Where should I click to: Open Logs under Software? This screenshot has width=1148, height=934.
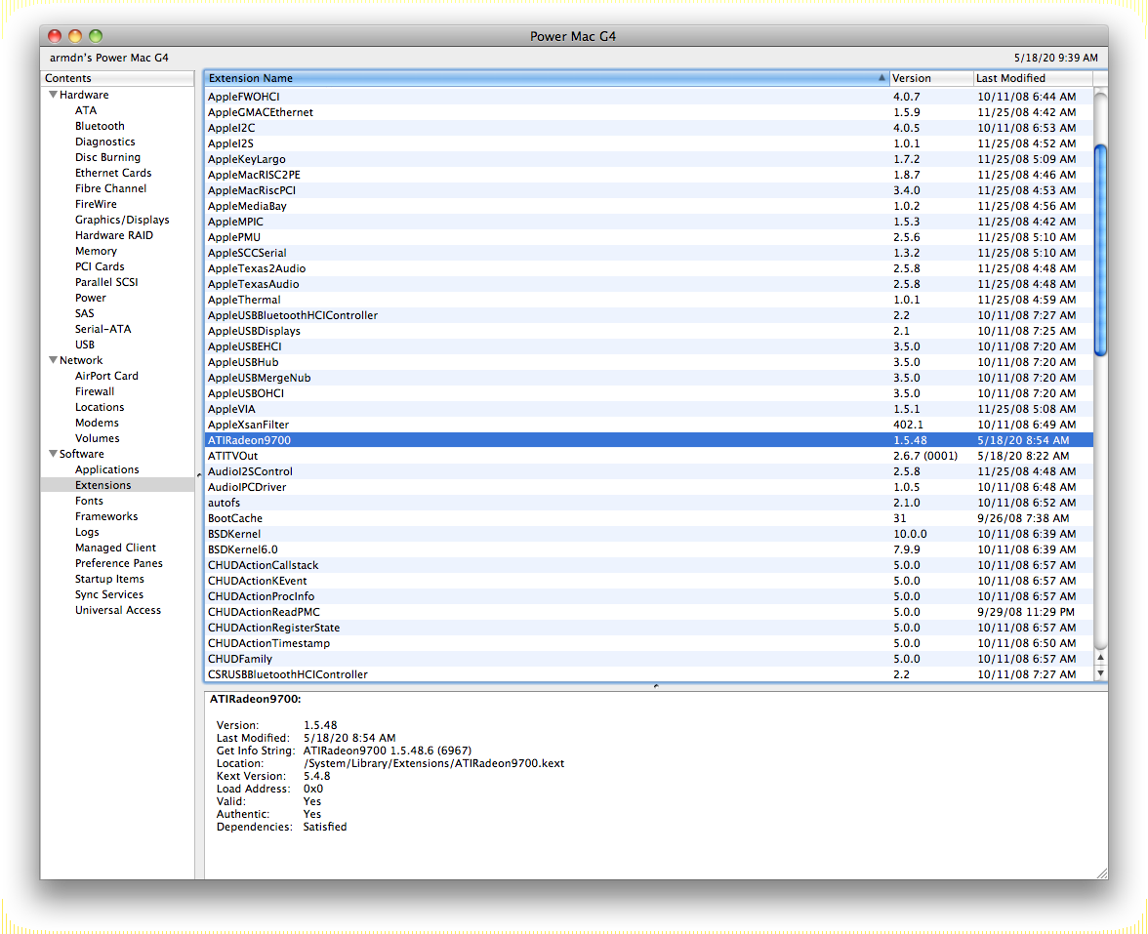coord(86,532)
